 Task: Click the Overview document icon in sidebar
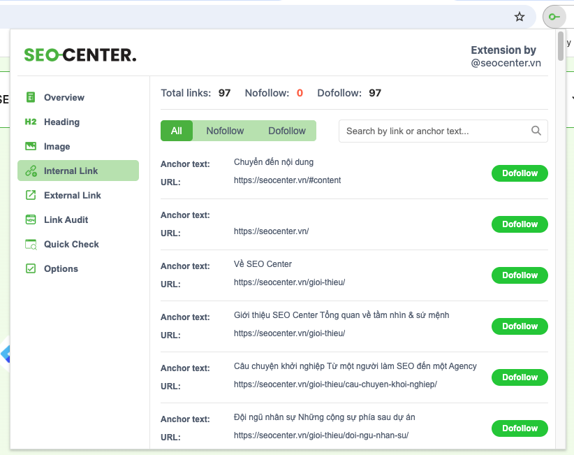tap(30, 97)
